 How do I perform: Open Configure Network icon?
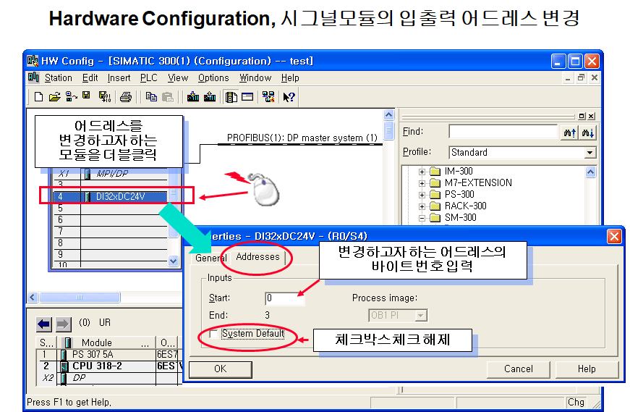(x=268, y=96)
